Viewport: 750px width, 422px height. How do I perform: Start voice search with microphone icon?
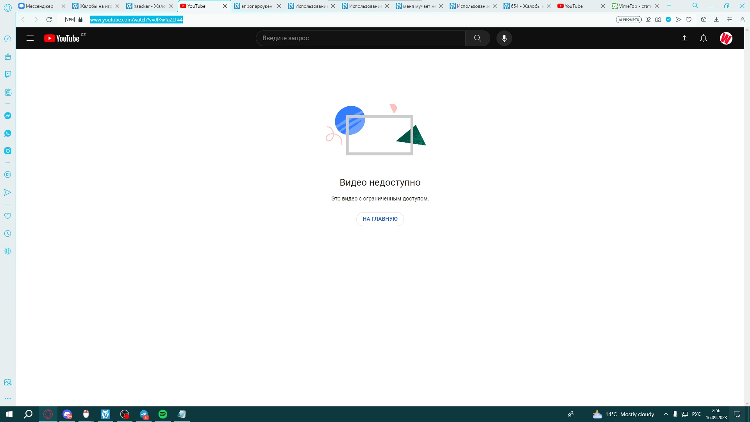pos(504,38)
